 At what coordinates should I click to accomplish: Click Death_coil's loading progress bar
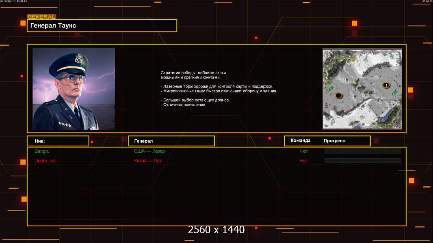pos(362,161)
